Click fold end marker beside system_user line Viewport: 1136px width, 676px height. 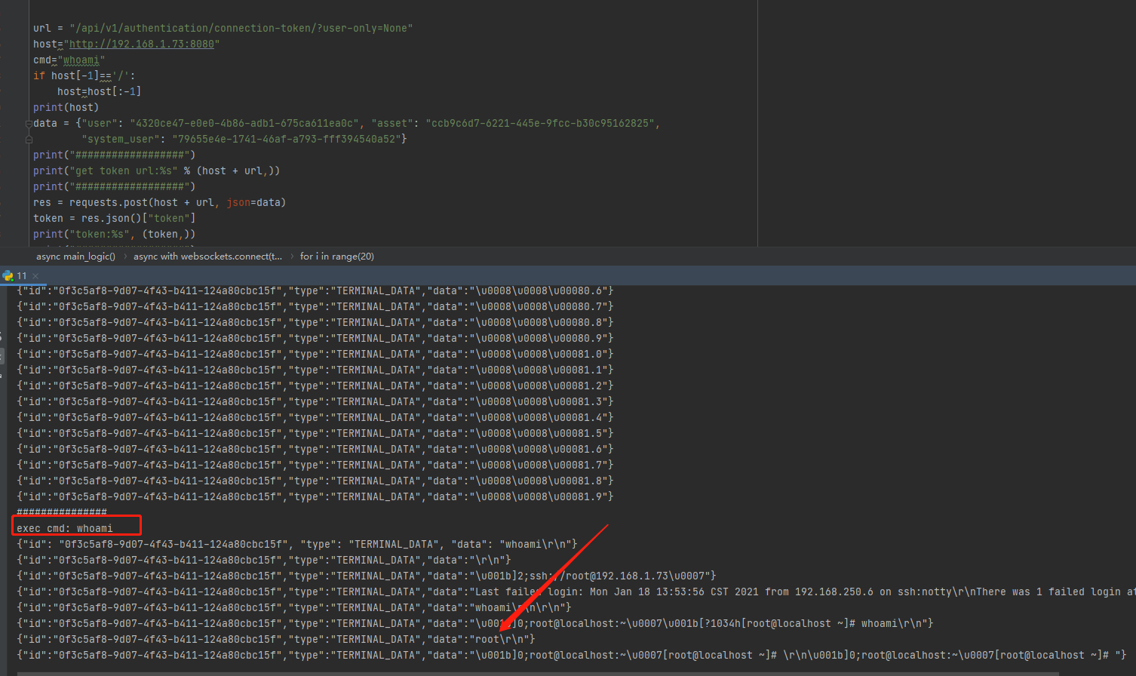coord(29,140)
